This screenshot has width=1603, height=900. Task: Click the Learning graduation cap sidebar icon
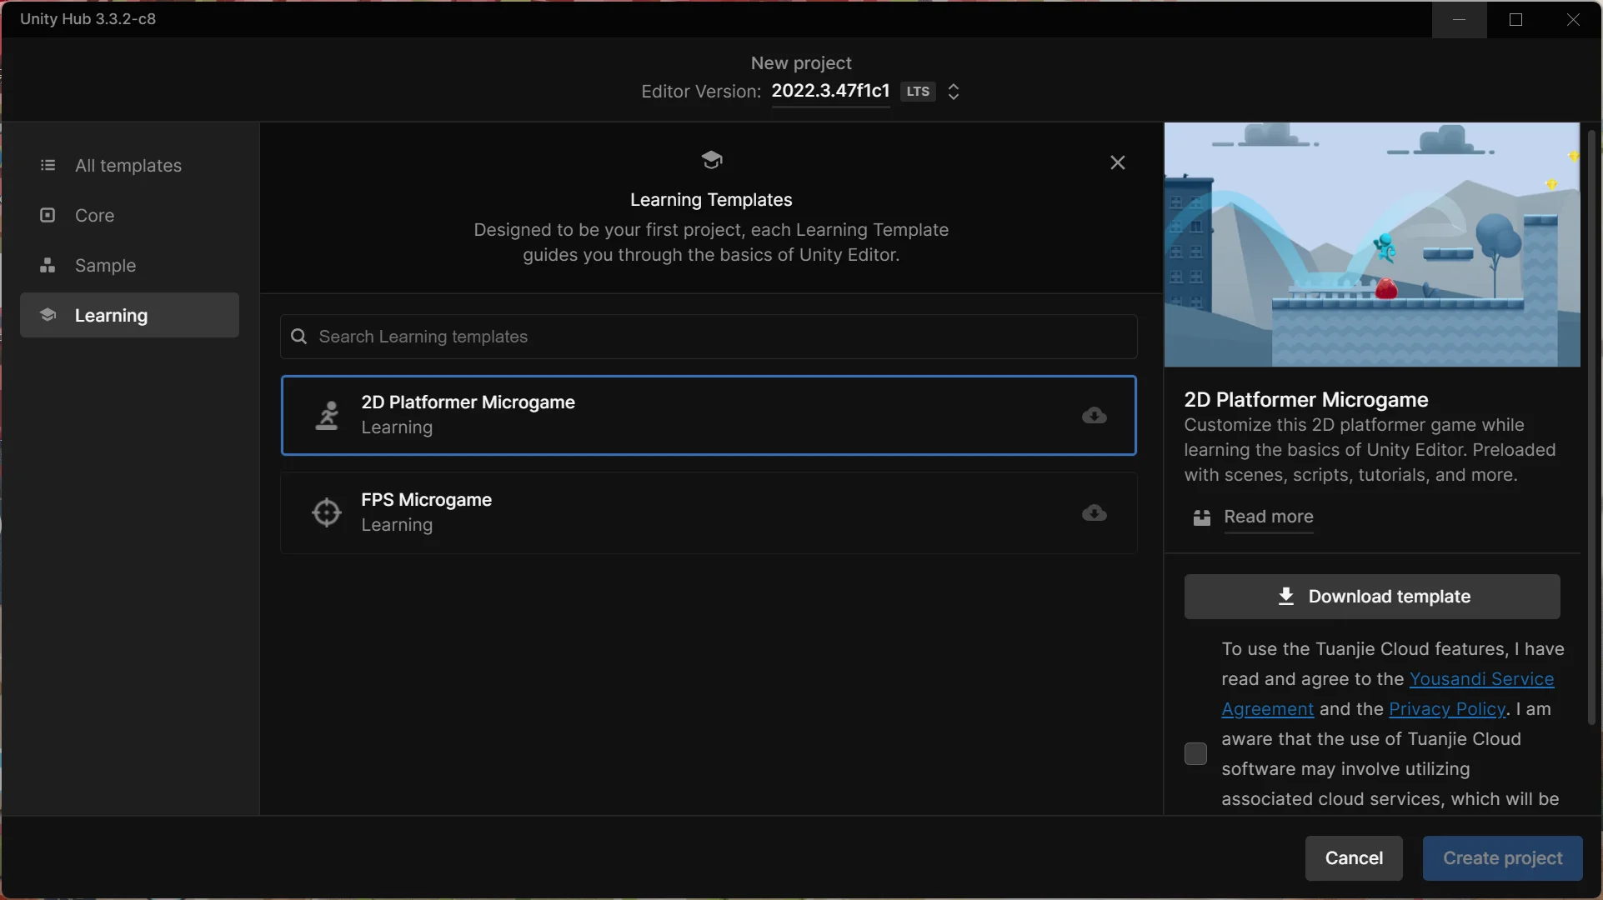(48, 315)
